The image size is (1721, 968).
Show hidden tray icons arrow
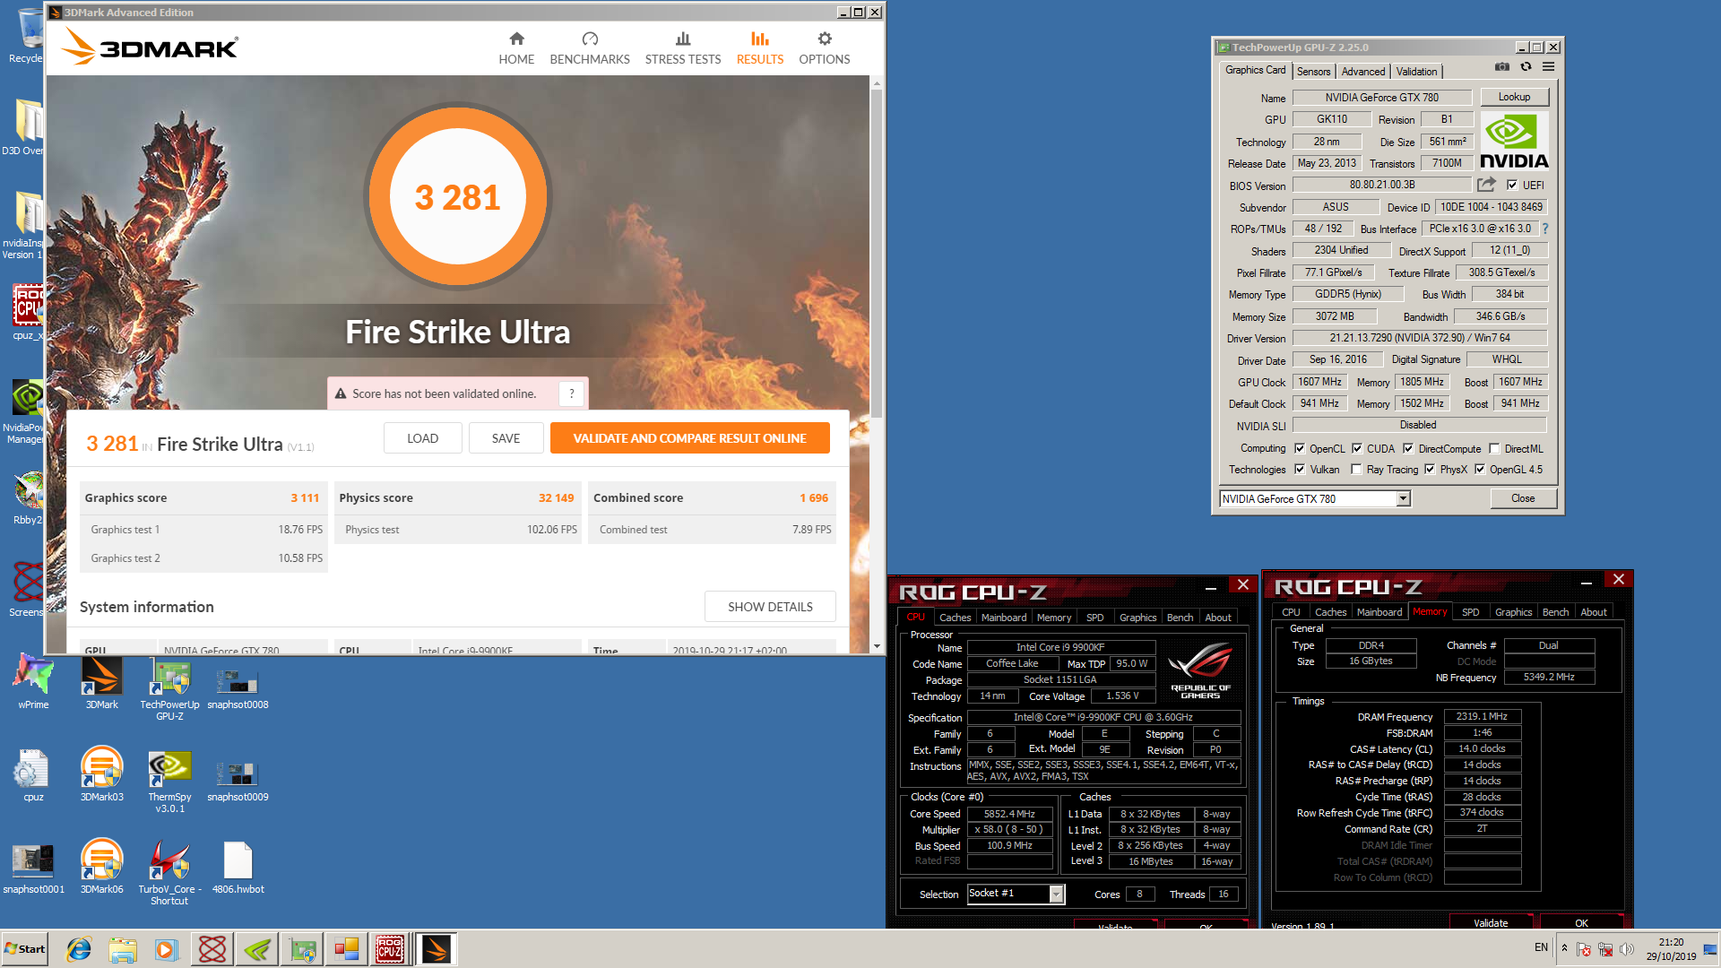(x=1564, y=948)
